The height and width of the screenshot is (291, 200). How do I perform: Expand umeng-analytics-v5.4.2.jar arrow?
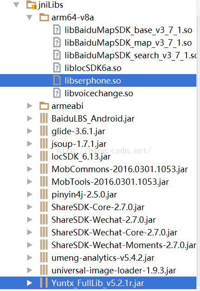click(x=30, y=258)
